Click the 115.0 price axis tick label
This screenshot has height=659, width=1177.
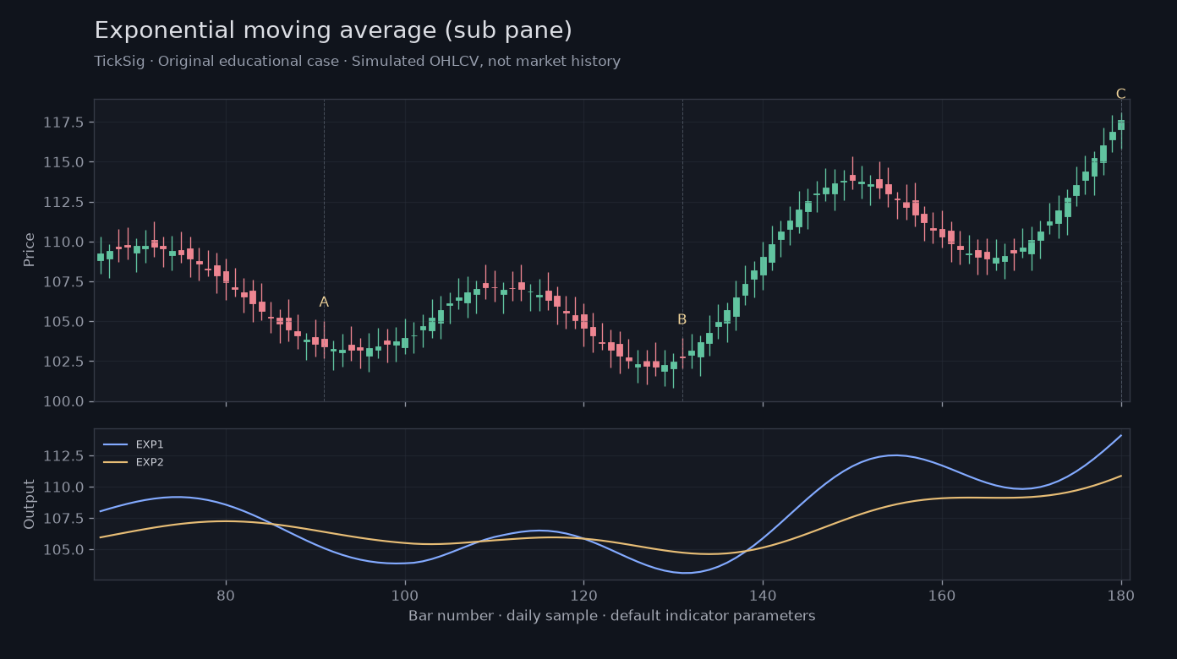point(63,162)
